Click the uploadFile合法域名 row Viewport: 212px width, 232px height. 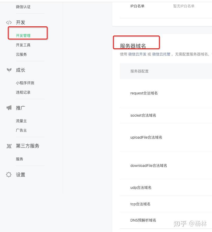146,137
